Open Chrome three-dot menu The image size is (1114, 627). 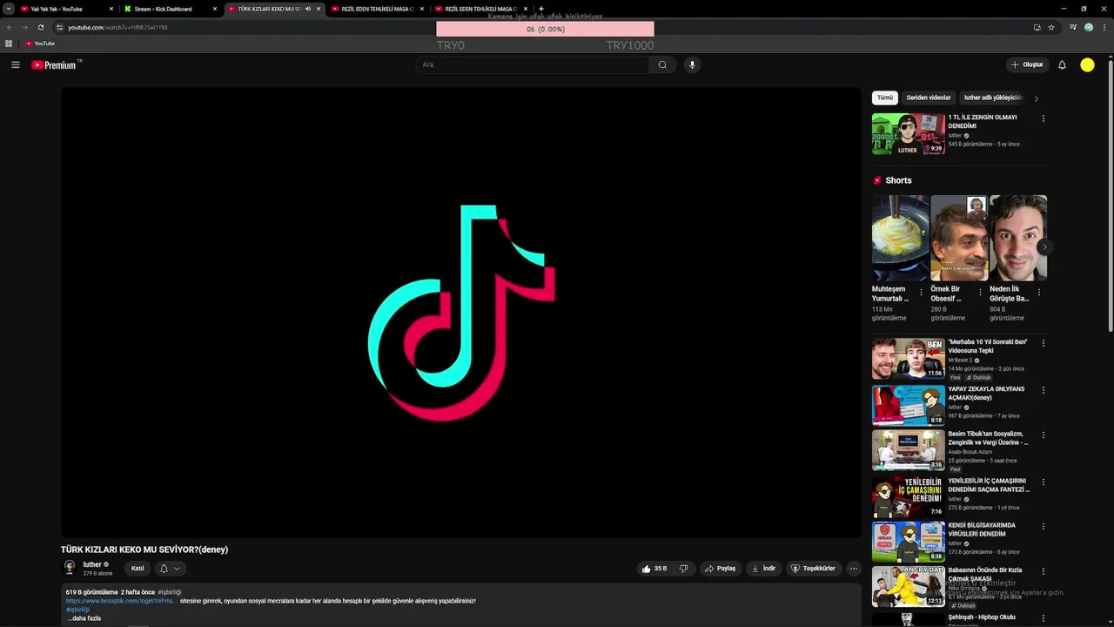tap(1104, 27)
